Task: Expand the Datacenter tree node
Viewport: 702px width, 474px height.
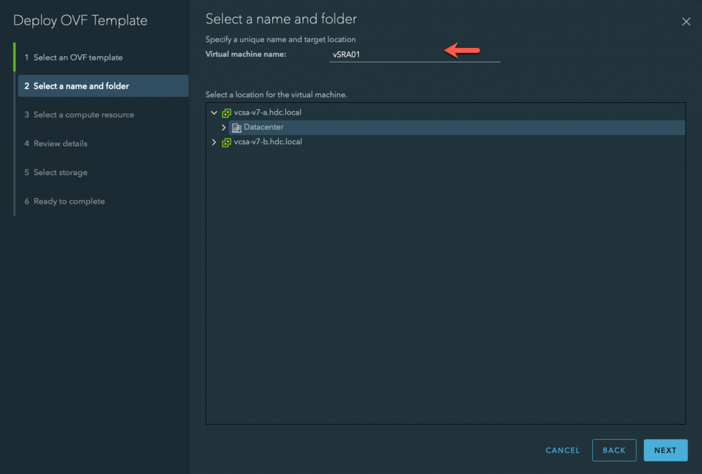Action: [x=223, y=128]
